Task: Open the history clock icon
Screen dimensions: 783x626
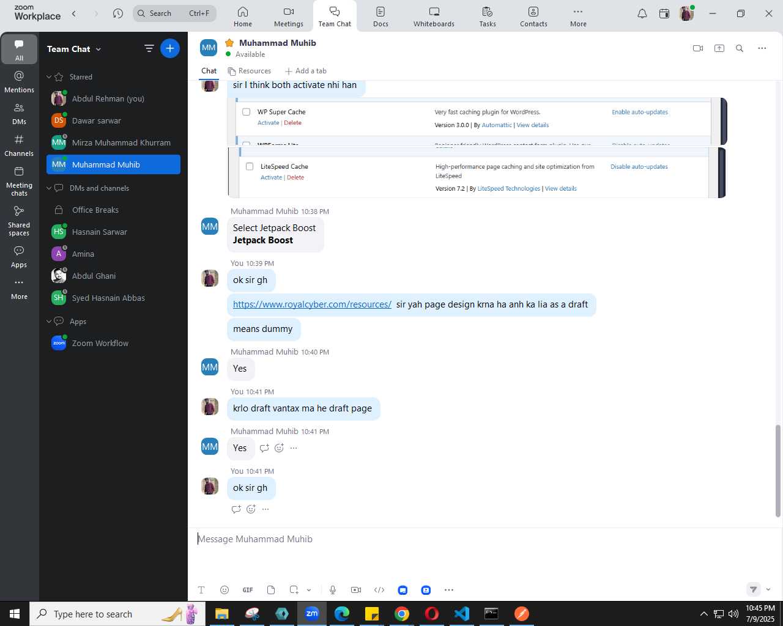Action: [118, 13]
